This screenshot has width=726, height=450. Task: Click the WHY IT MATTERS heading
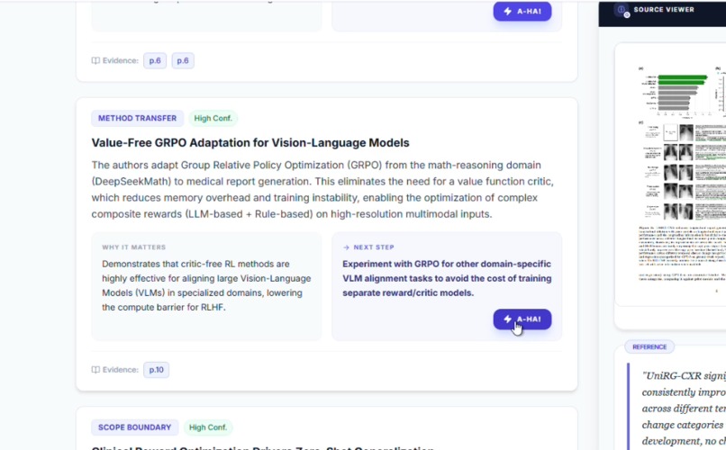coord(134,247)
